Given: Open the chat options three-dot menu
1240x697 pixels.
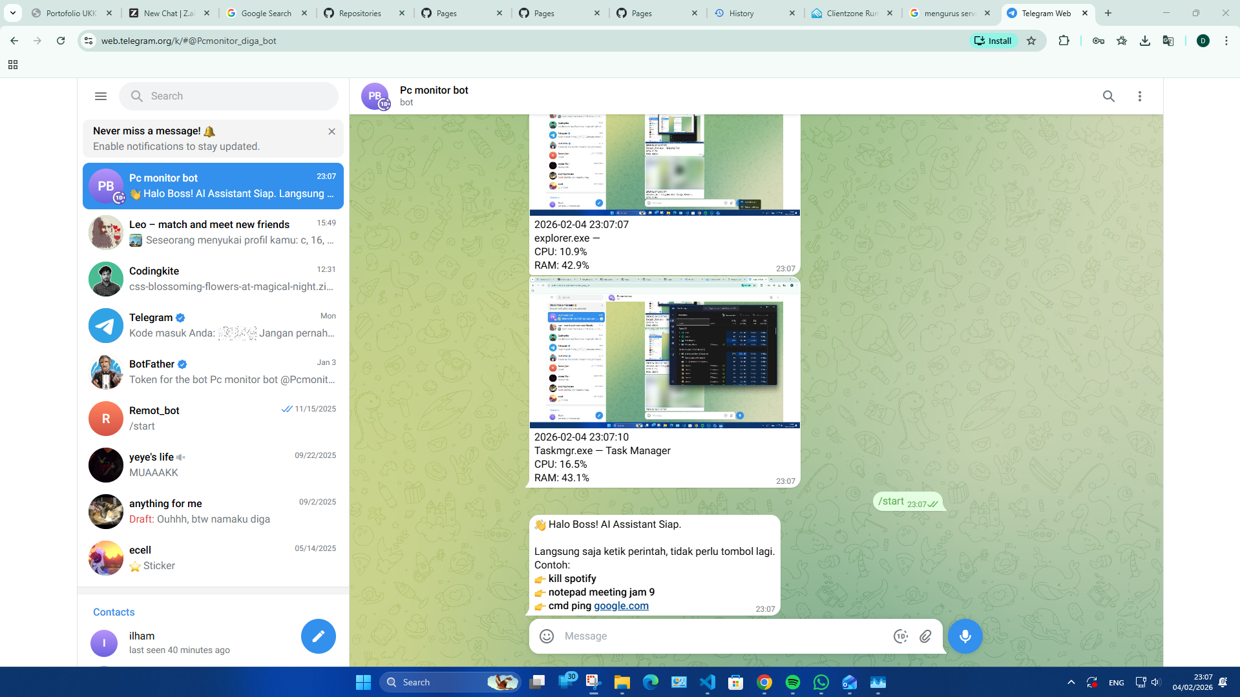Looking at the screenshot, I should [1140, 96].
